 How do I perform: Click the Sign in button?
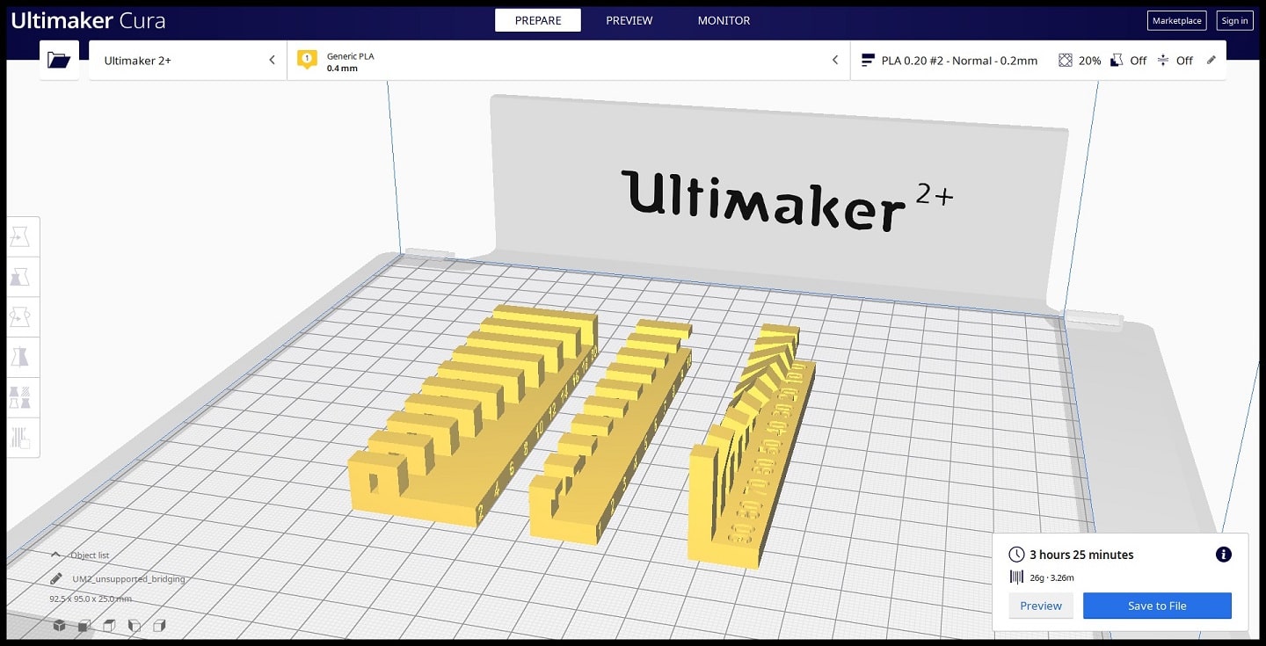(x=1234, y=21)
